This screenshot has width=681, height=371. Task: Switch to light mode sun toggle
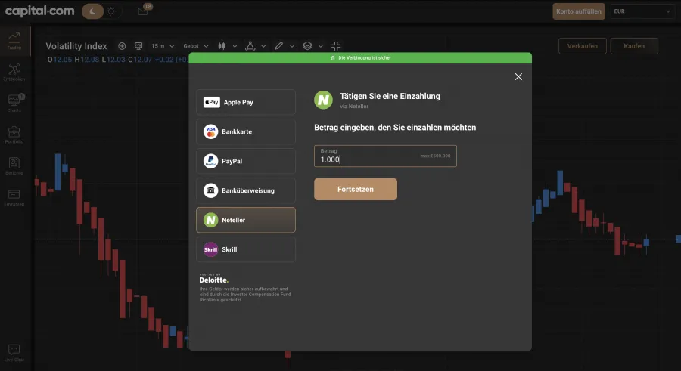(x=111, y=11)
